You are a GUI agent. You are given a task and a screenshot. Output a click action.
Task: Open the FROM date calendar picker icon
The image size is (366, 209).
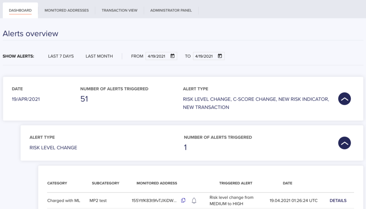pos(172,56)
